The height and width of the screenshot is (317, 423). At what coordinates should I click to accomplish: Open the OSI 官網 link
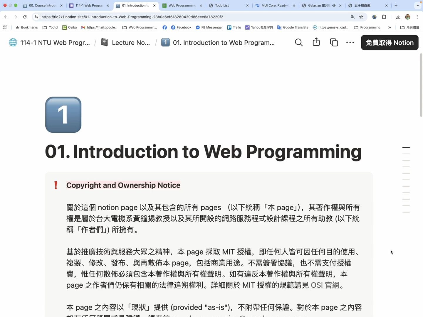(325, 285)
